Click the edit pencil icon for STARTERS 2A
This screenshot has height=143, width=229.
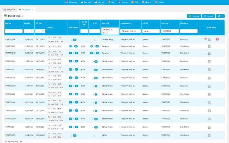206,39
